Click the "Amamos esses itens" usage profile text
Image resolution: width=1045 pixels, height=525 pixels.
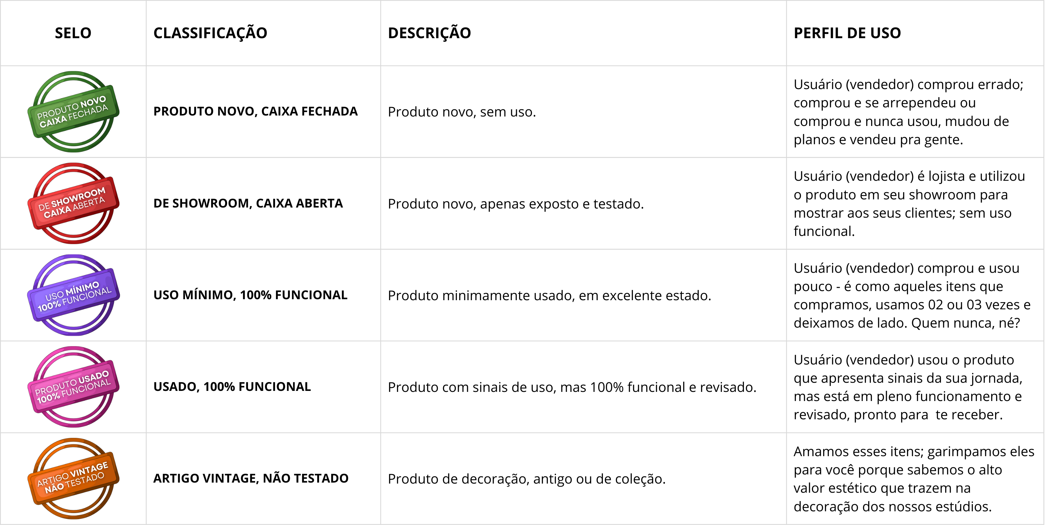pos(914,478)
